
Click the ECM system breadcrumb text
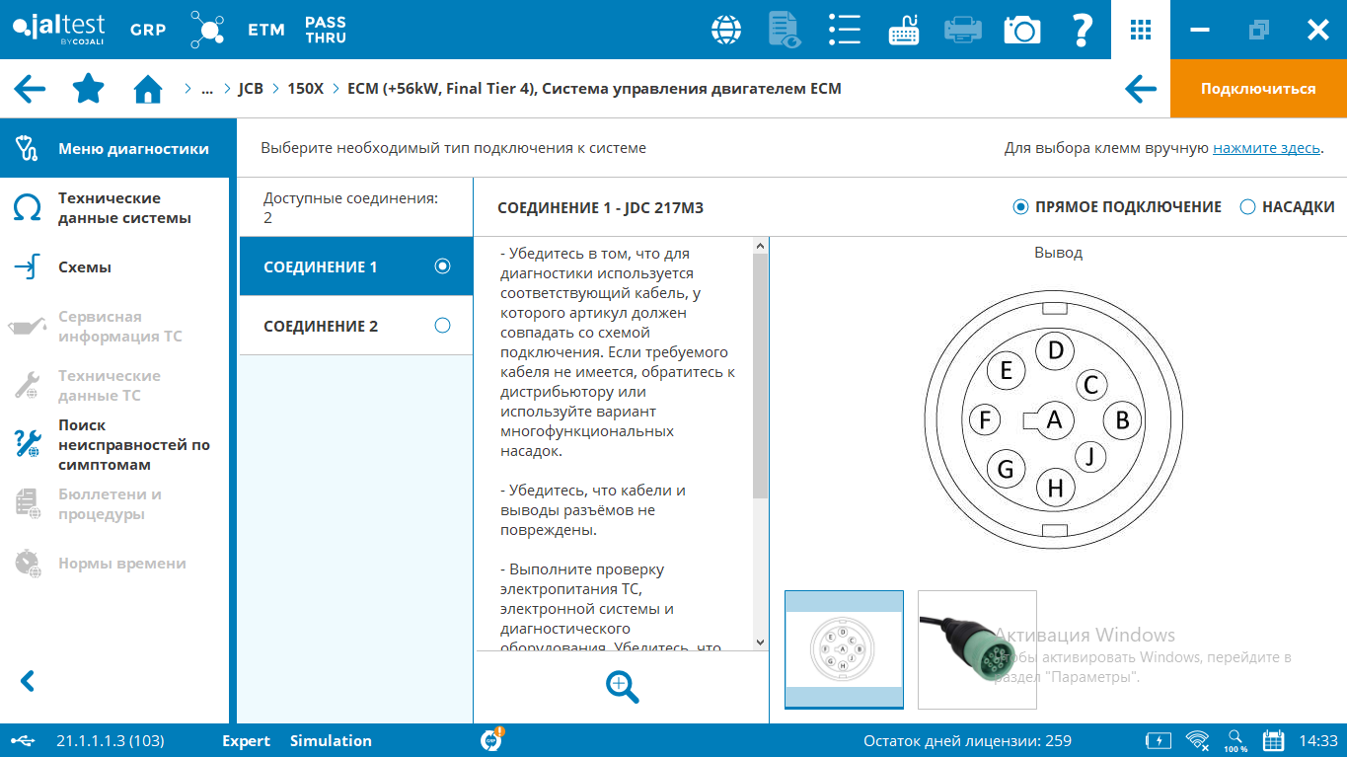(594, 89)
